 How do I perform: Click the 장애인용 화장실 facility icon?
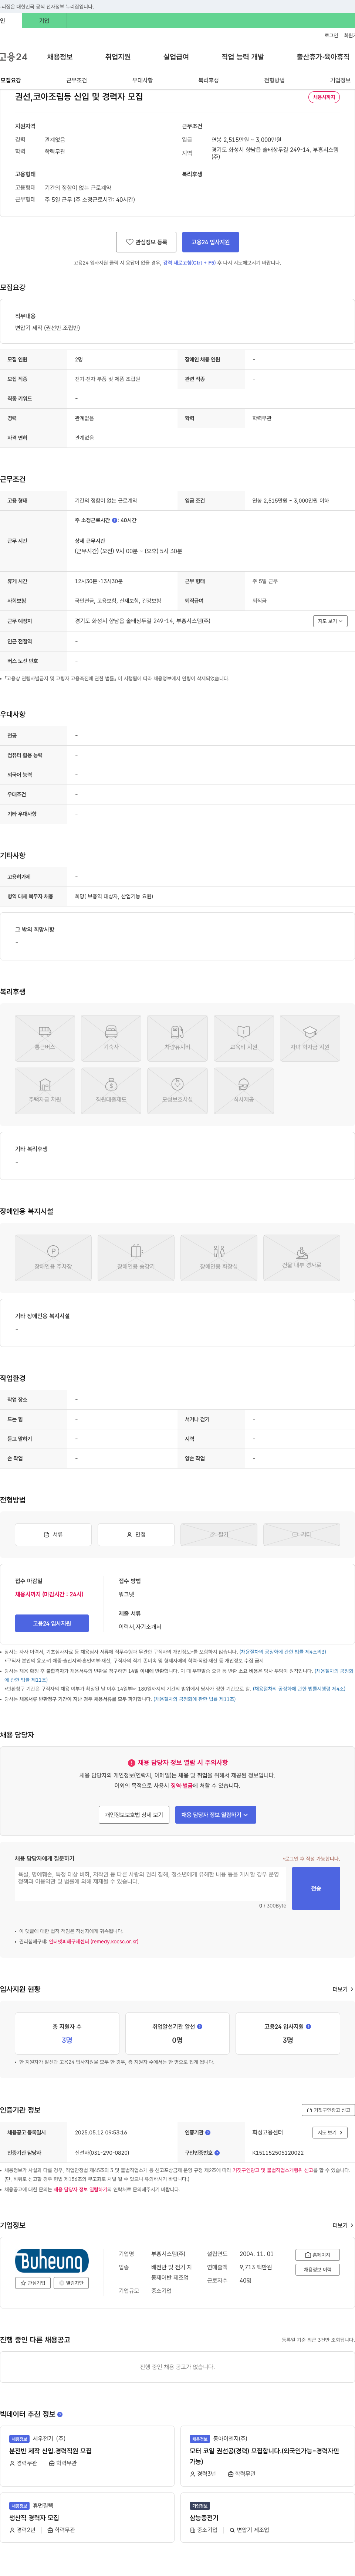click(219, 1257)
